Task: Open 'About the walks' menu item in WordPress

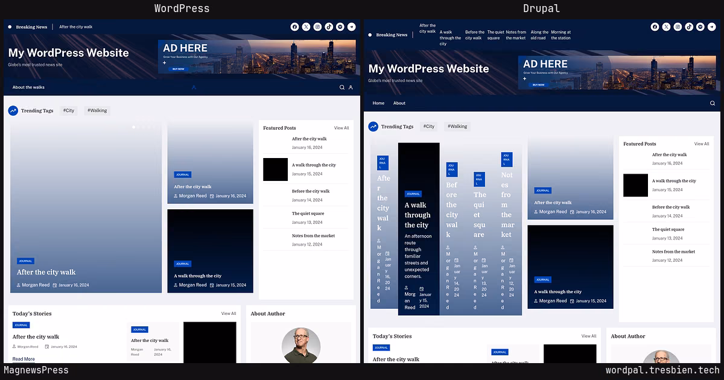Action: coord(28,87)
